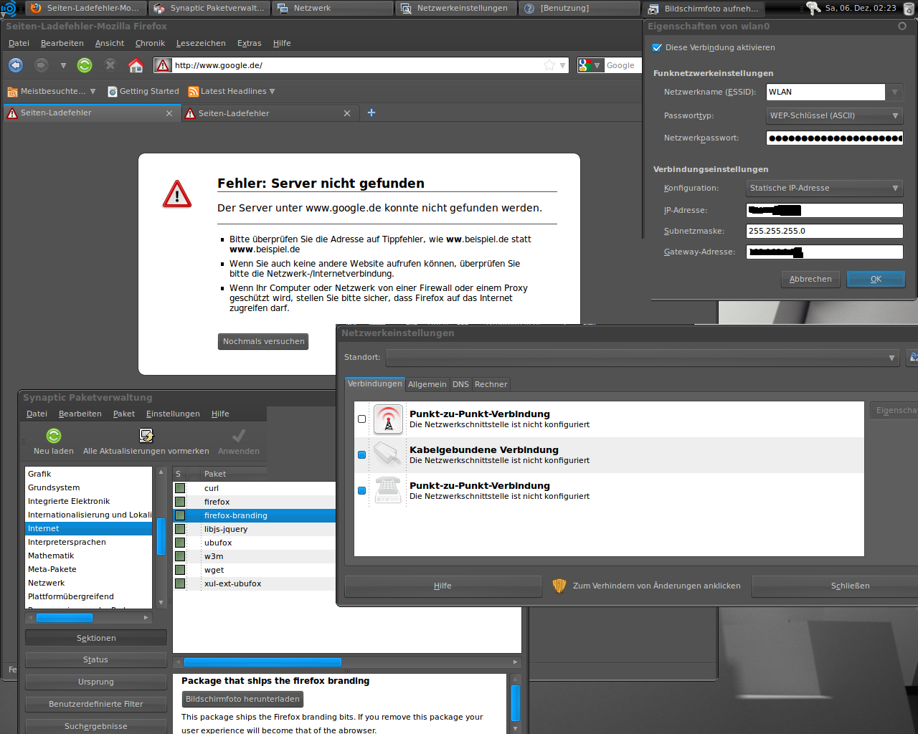Image resolution: width=918 pixels, height=734 pixels.
Task: Open 'Passworttyp' WEP-Schlüssel dropdown
Action: point(834,115)
